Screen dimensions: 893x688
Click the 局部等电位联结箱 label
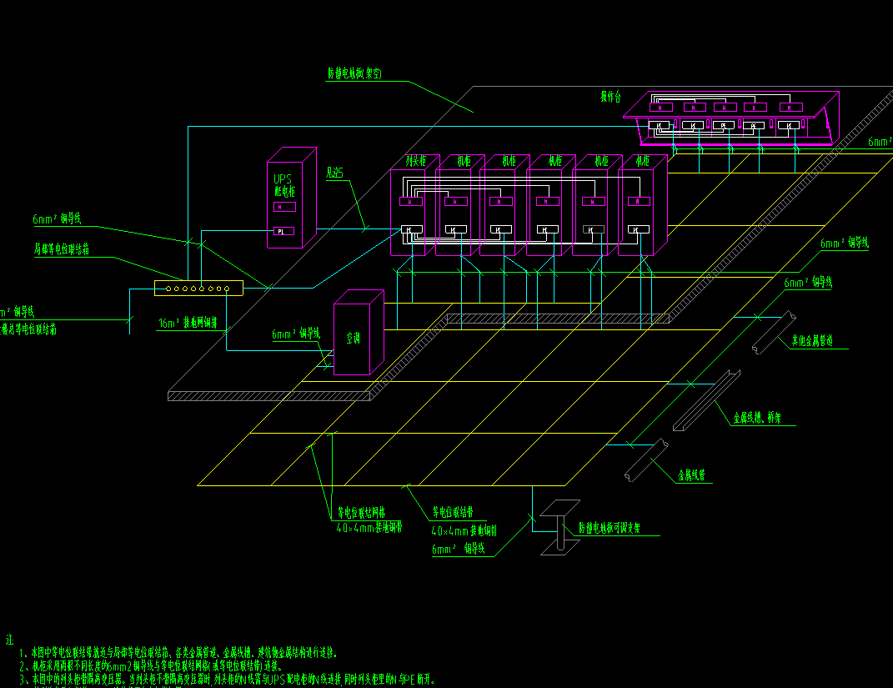(62, 249)
